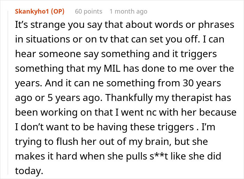The width and height of the screenshot is (244, 179).
Task: Click the 60 points score label
Action: tap(89, 11)
